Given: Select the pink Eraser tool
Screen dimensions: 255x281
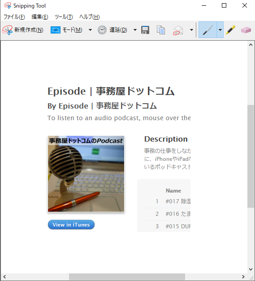Looking at the screenshot, I should click(246, 30).
